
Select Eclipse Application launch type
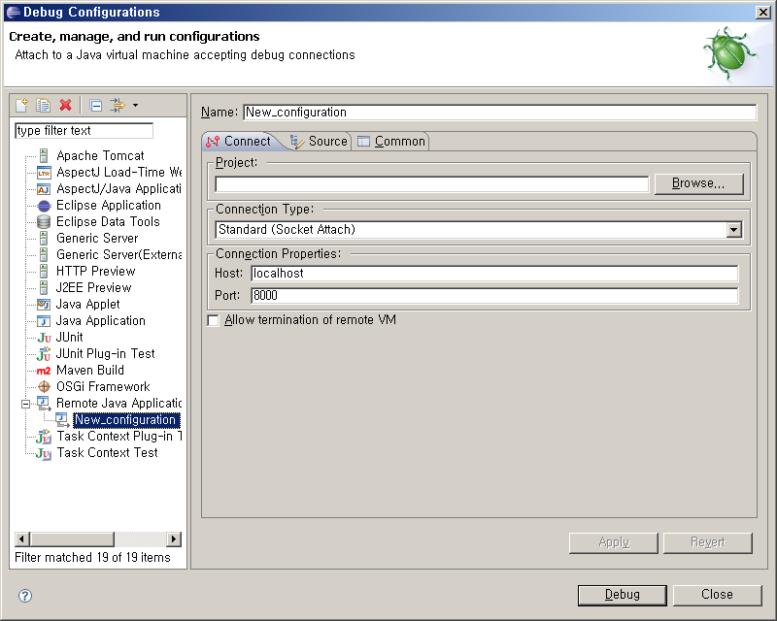pyautogui.click(x=108, y=205)
